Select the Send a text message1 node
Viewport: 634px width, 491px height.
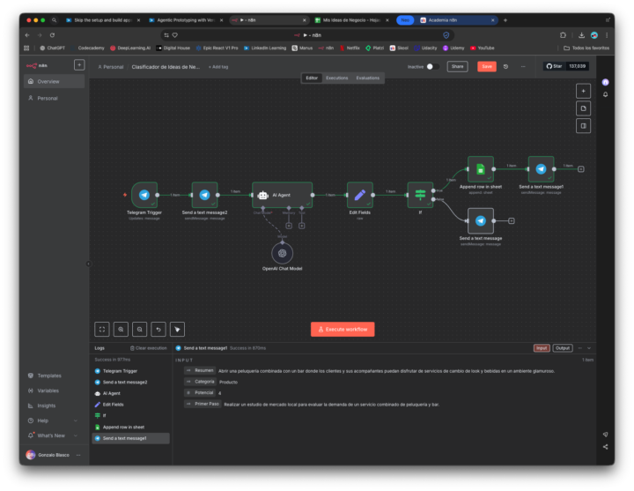(x=541, y=169)
